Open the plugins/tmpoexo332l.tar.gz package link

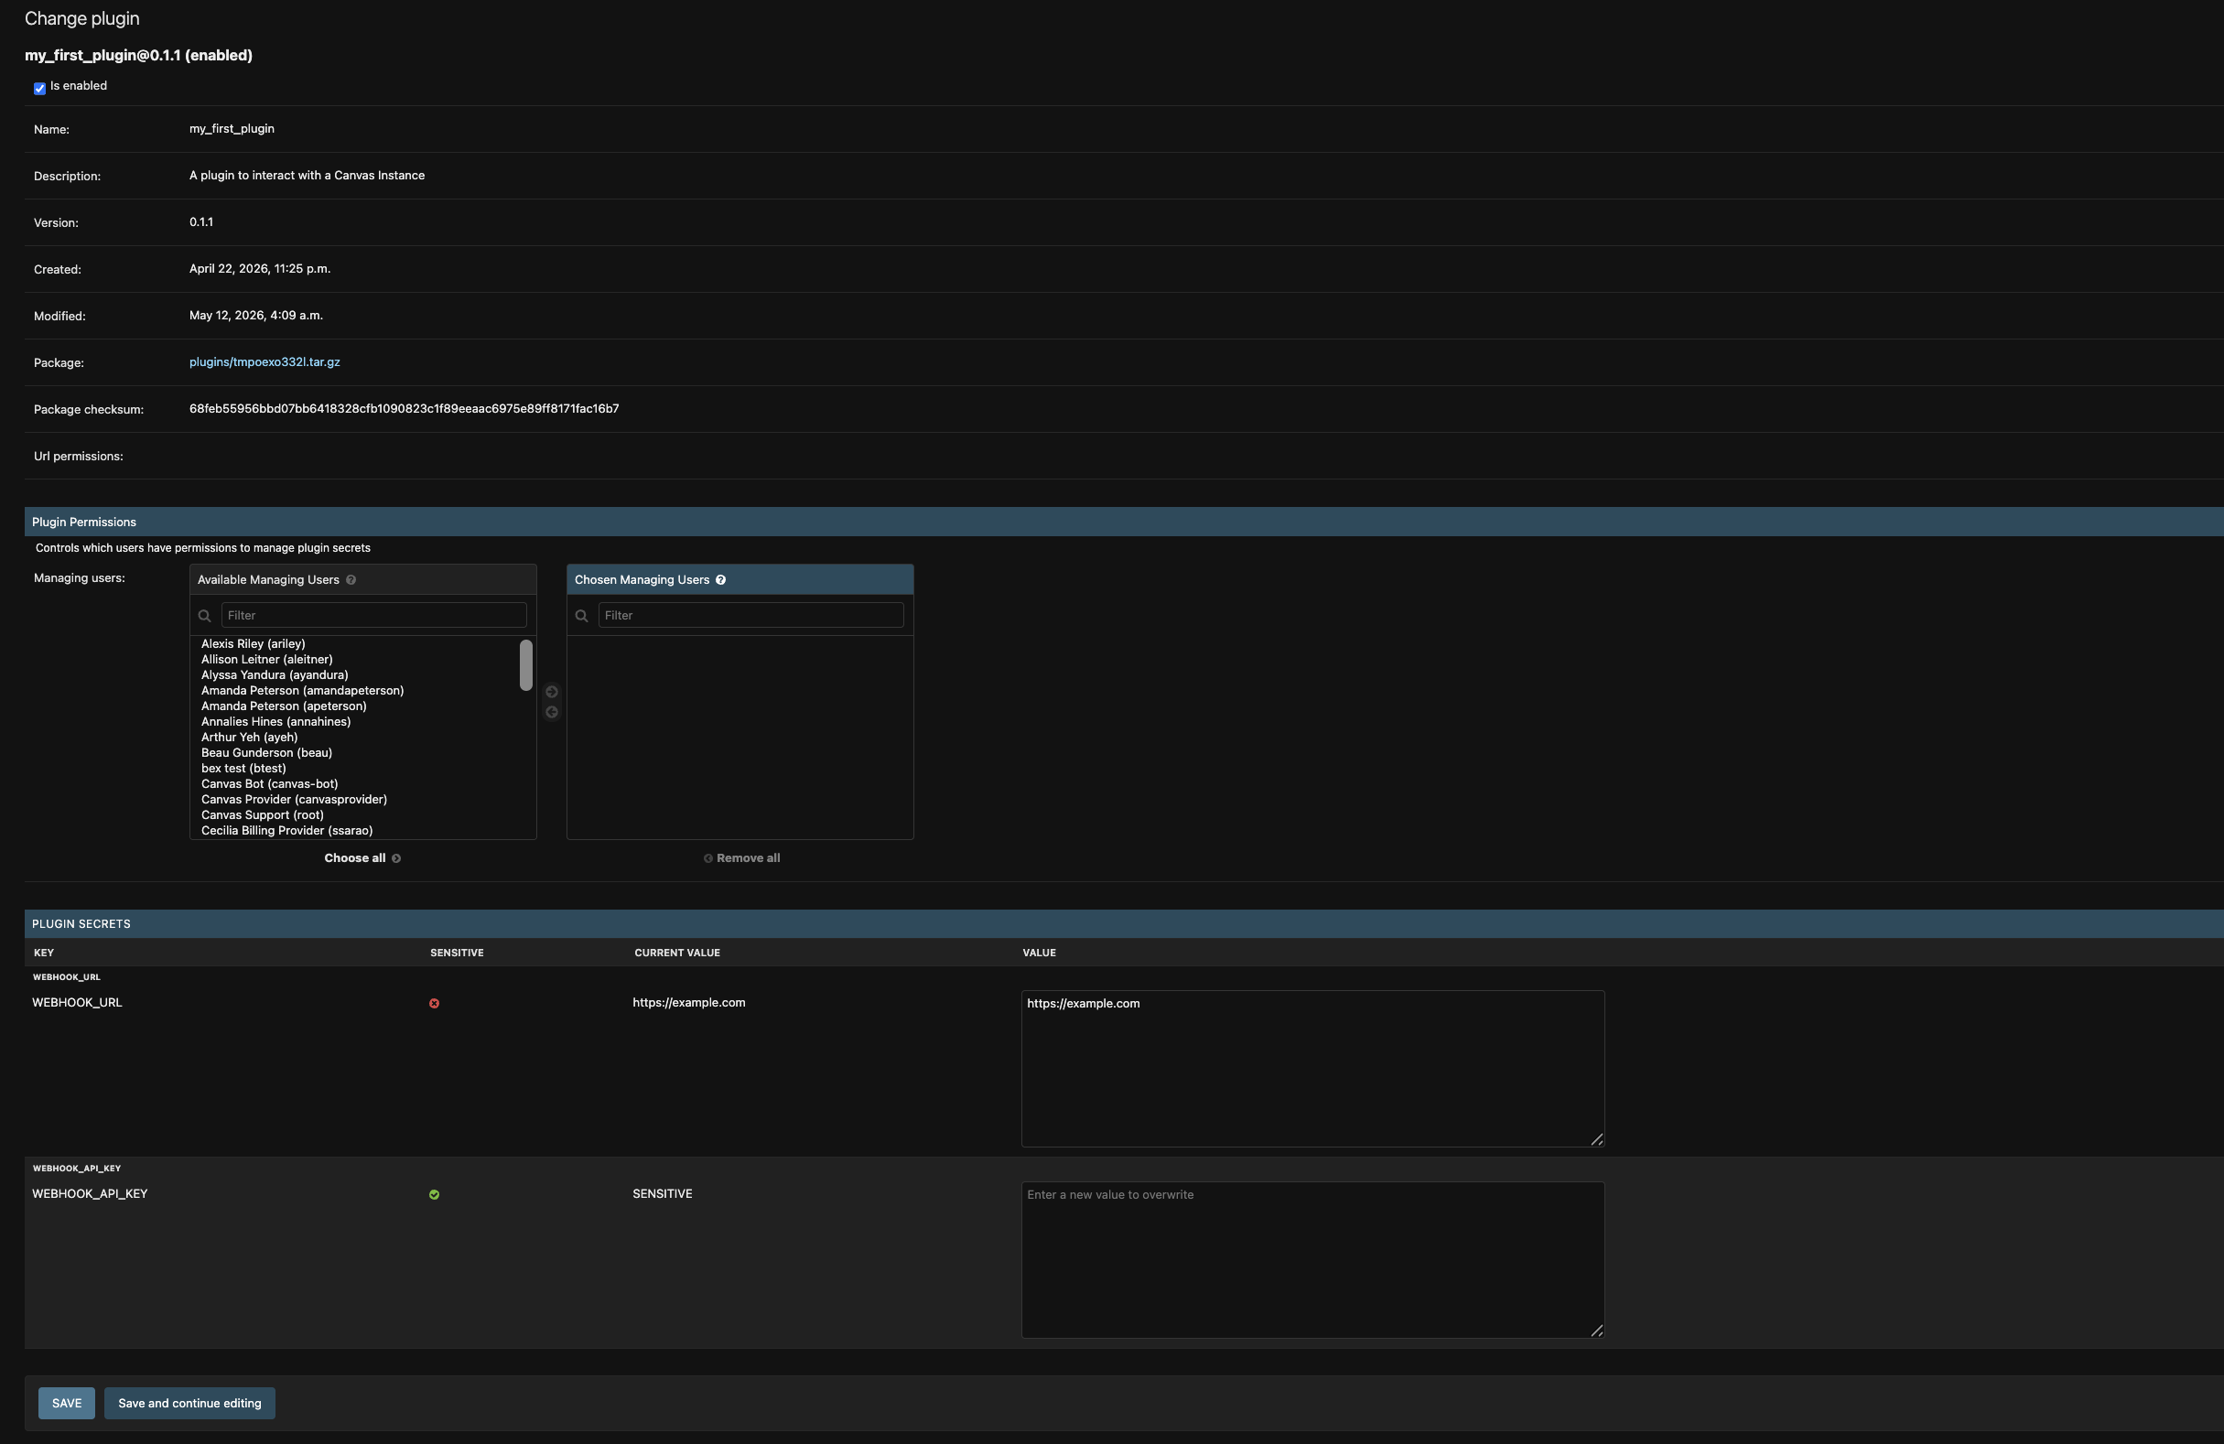[265, 361]
